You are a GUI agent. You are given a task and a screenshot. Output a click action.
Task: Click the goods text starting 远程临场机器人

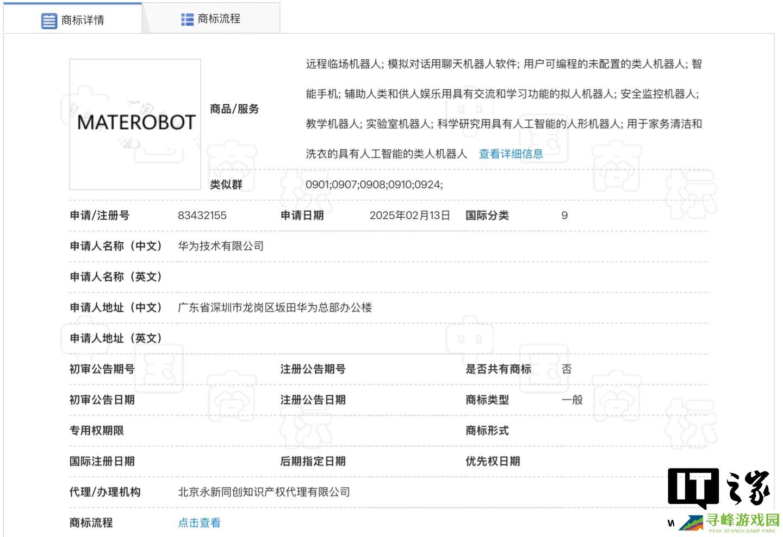(x=504, y=109)
